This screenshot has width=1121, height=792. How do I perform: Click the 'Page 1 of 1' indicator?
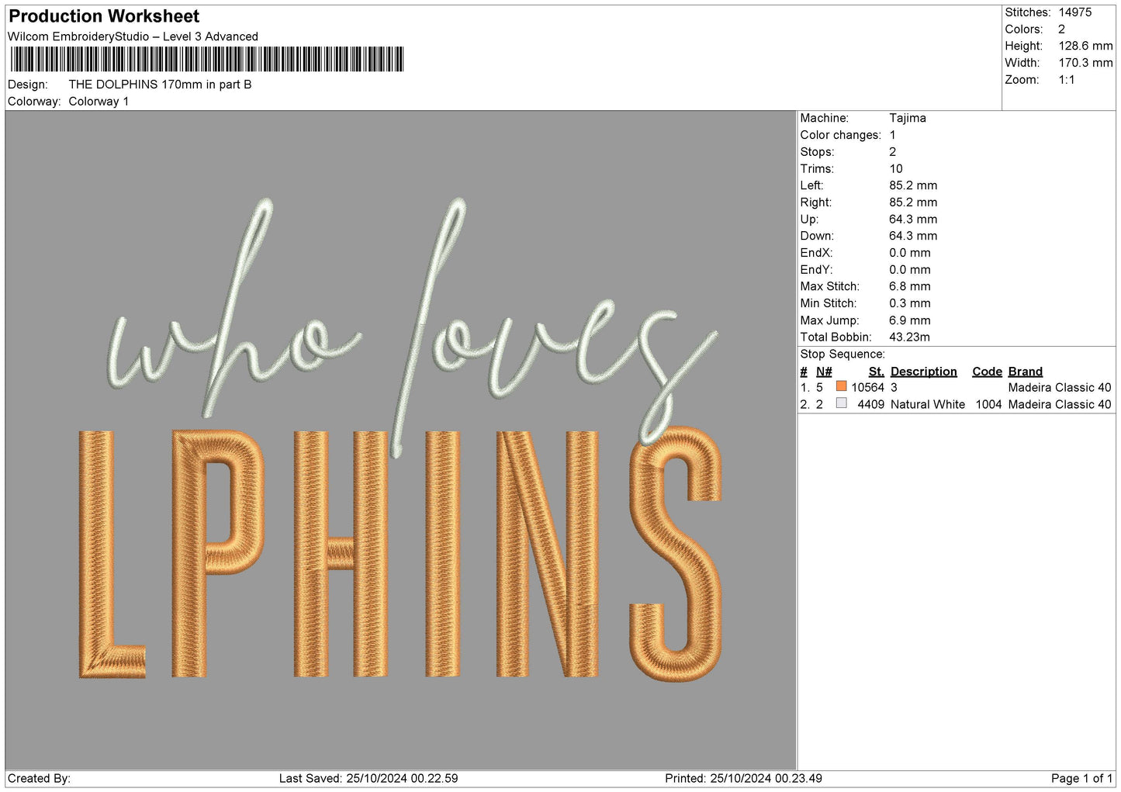tap(1081, 779)
